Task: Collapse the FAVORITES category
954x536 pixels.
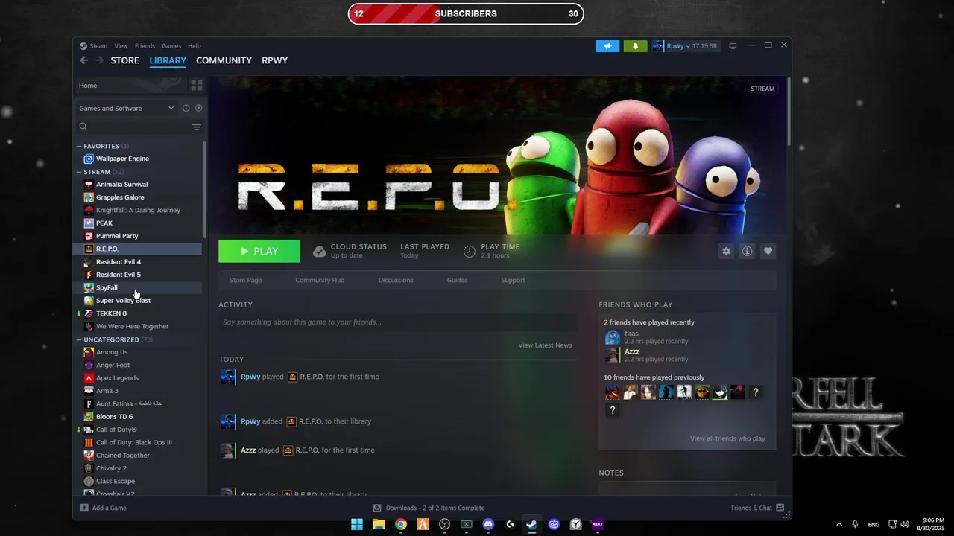Action: 79,146
